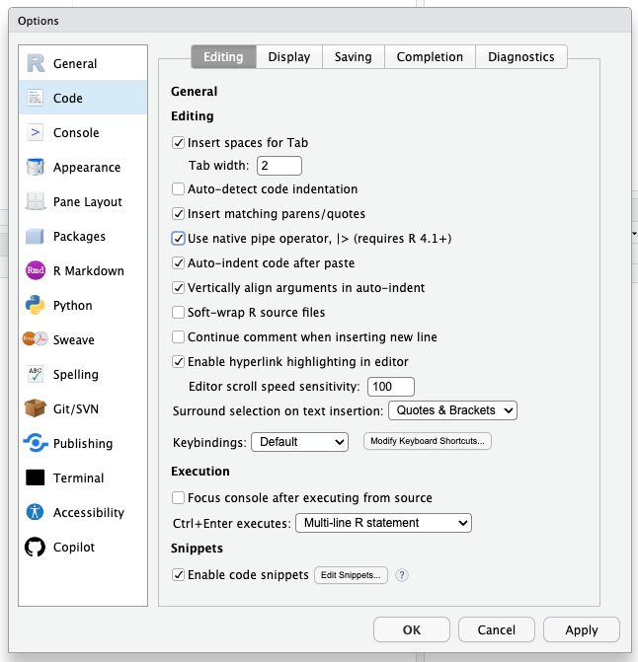Enable Soft-wrap R source files
The image size is (638, 662).
pos(178,313)
